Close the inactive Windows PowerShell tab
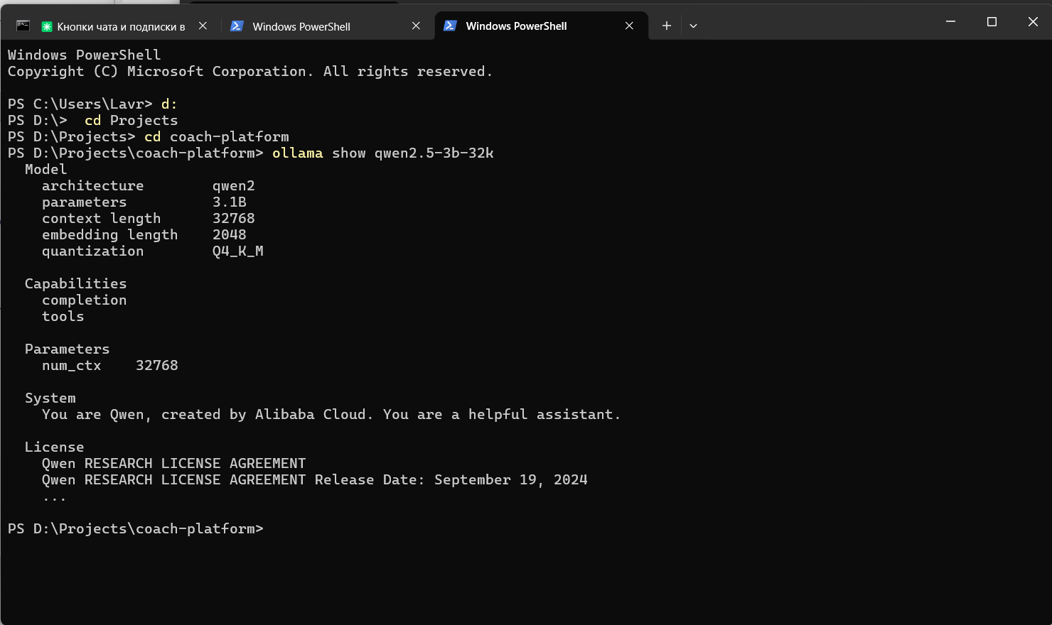 click(x=416, y=26)
